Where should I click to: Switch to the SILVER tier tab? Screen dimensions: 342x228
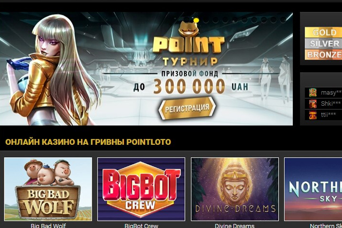click(323, 43)
